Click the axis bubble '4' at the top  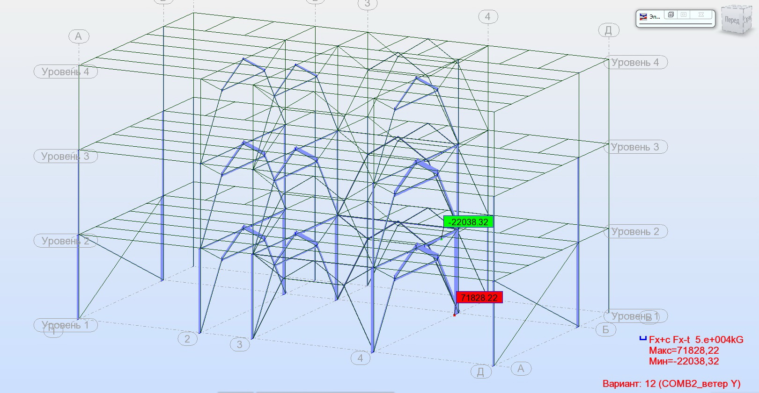click(x=488, y=17)
